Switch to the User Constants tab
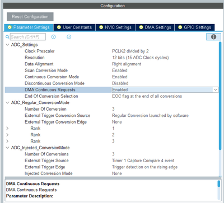This screenshot has height=203, width=224. click(74, 27)
